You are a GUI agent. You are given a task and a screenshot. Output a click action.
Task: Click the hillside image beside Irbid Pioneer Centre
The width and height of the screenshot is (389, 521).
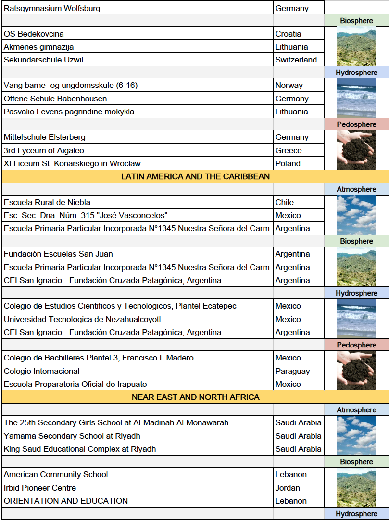point(356,487)
